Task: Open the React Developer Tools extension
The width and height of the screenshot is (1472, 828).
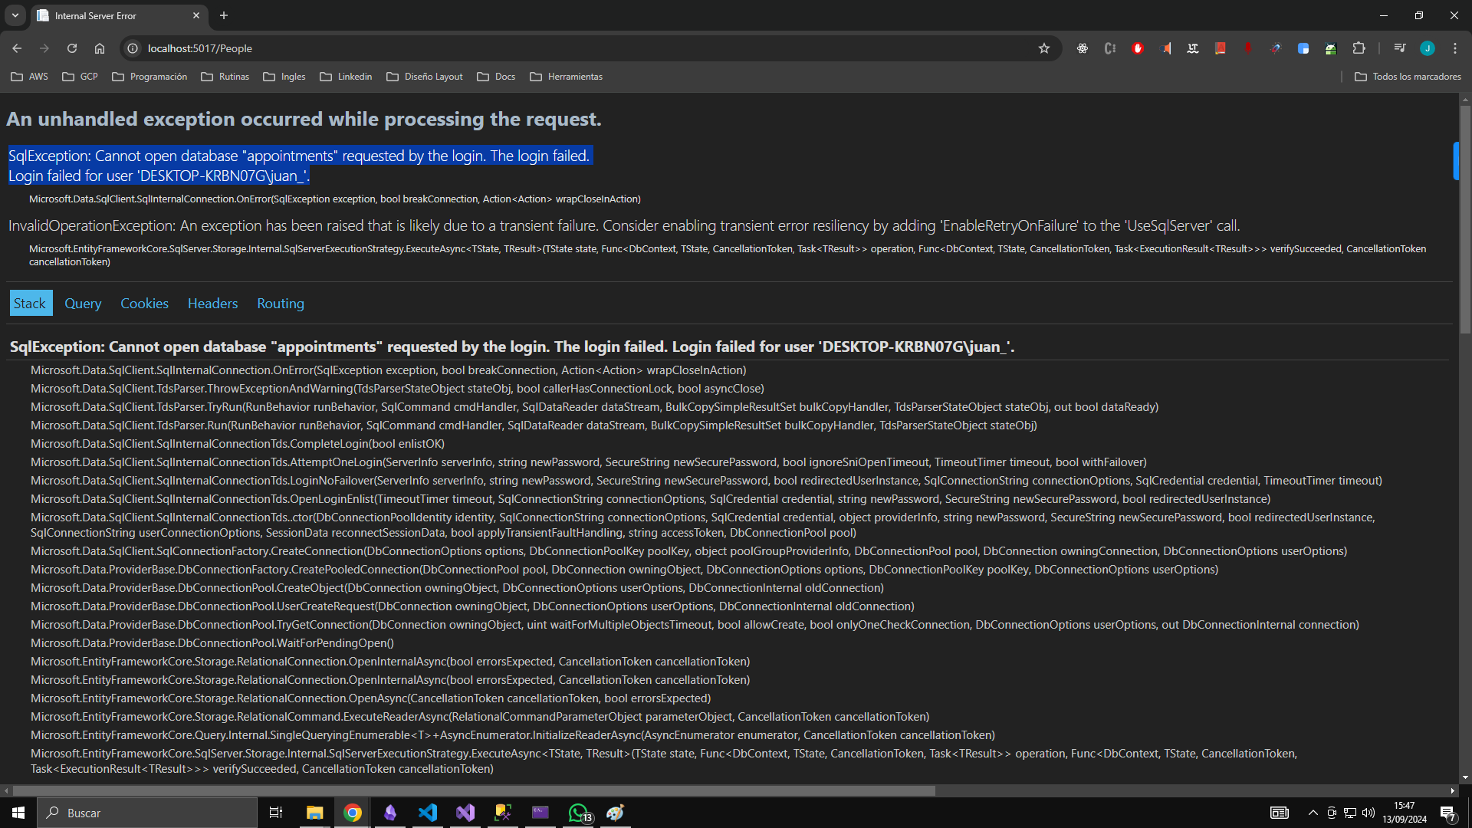Action: tap(1082, 48)
